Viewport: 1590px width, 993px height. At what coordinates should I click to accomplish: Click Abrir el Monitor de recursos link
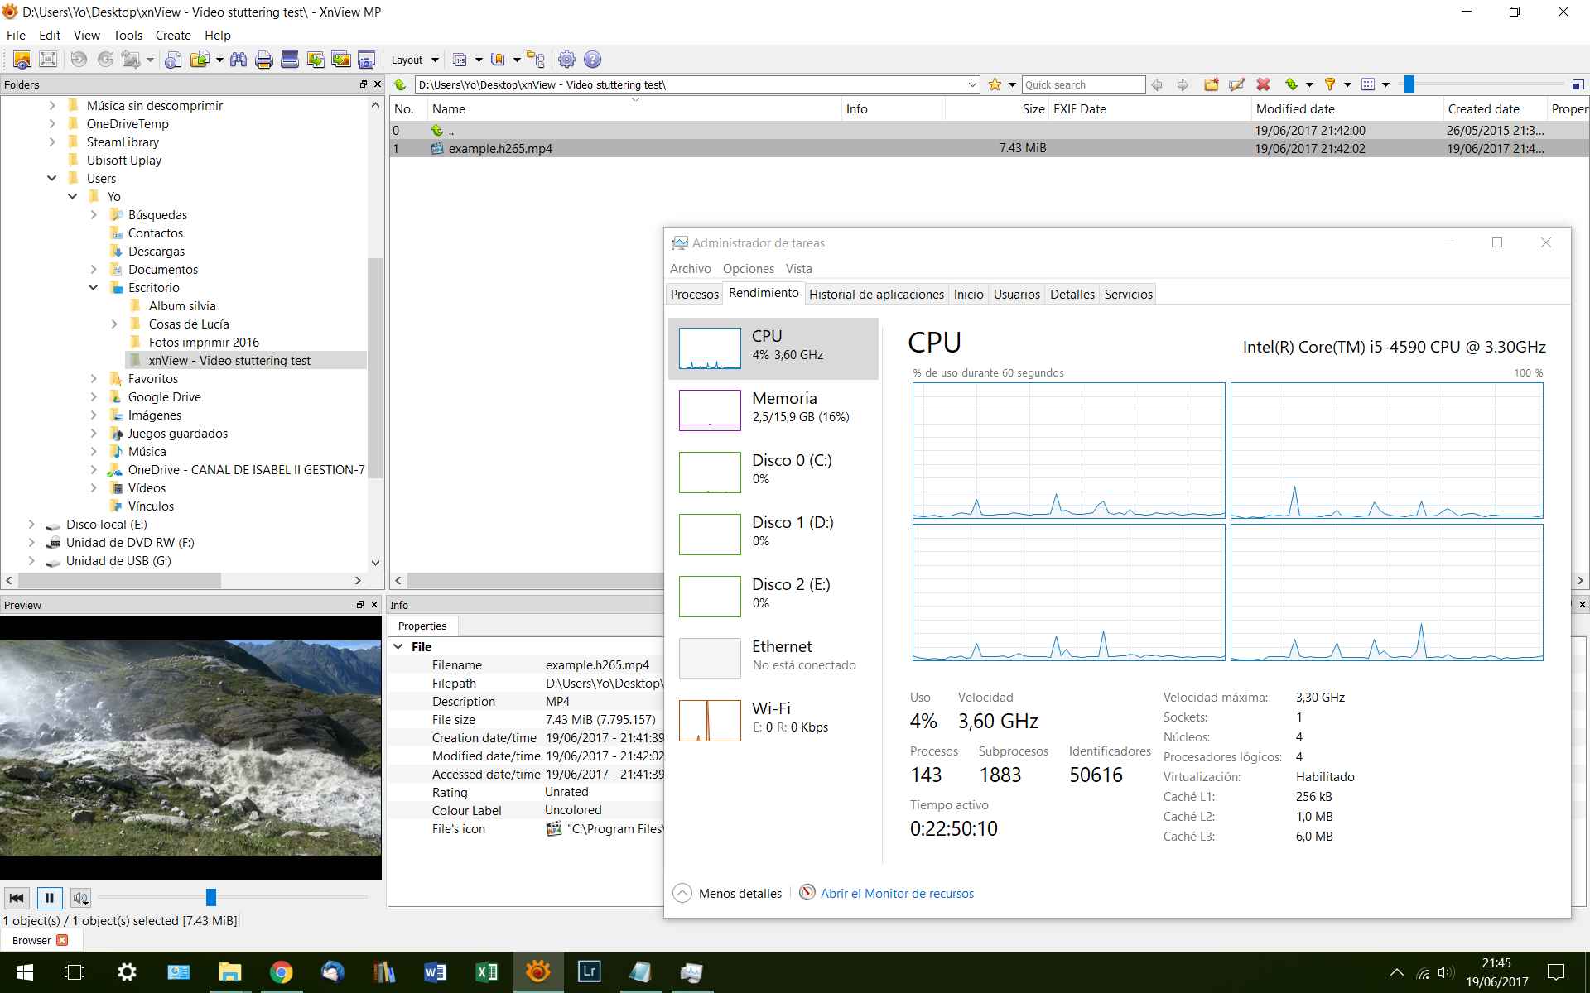(897, 893)
